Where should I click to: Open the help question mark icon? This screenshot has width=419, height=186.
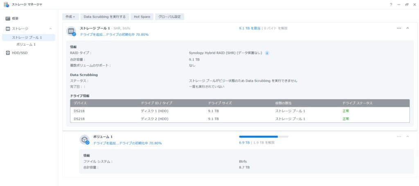(x=391, y=4)
